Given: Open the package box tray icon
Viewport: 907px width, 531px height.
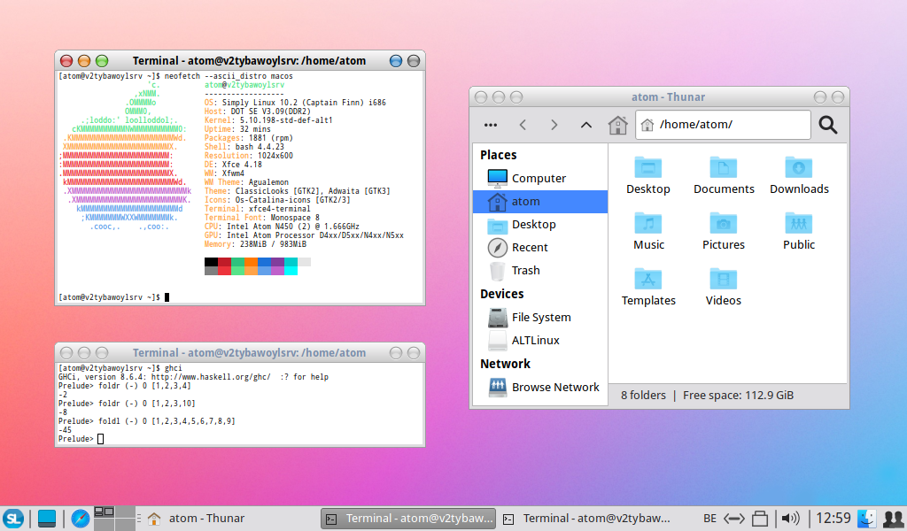Looking at the screenshot, I should (x=760, y=519).
